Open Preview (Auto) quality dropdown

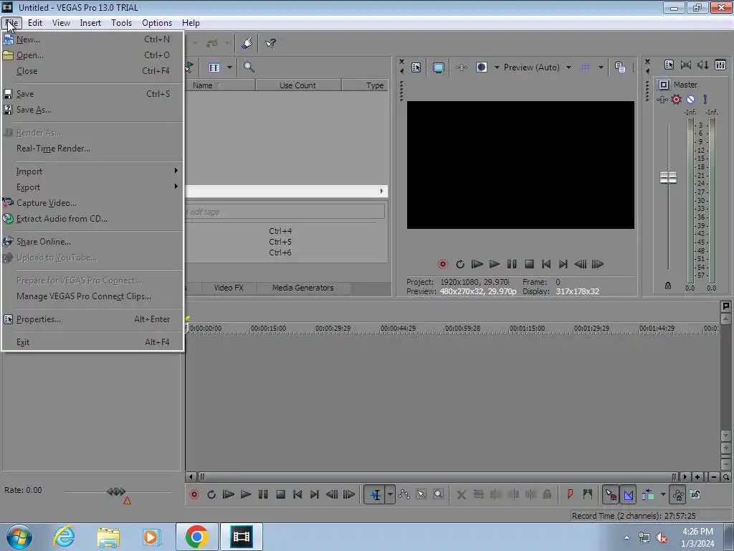pyautogui.click(x=568, y=67)
